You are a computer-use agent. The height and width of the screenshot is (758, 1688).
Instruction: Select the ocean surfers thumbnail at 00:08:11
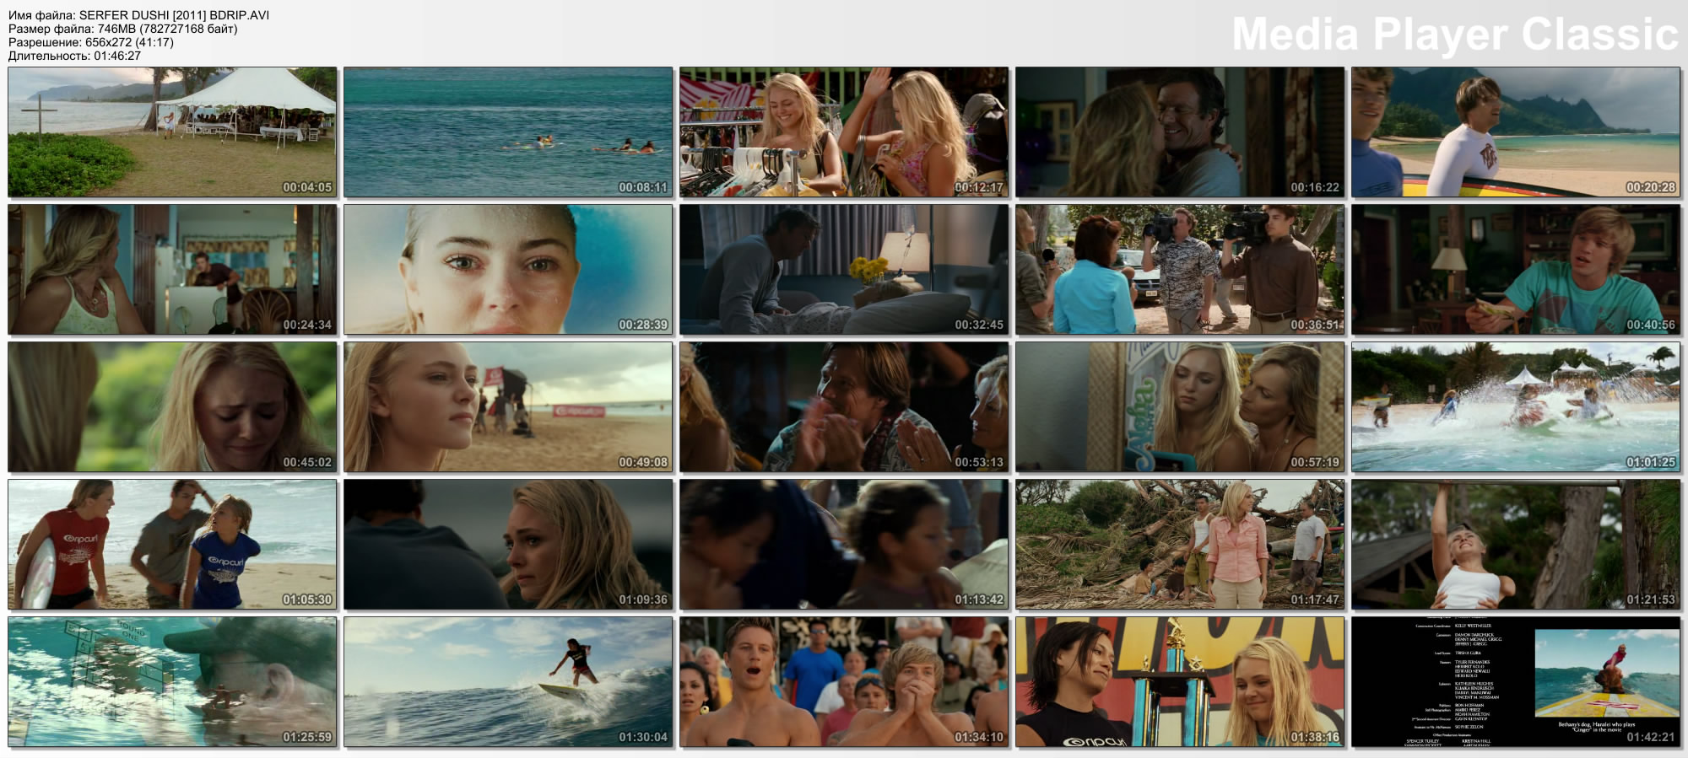(x=508, y=132)
